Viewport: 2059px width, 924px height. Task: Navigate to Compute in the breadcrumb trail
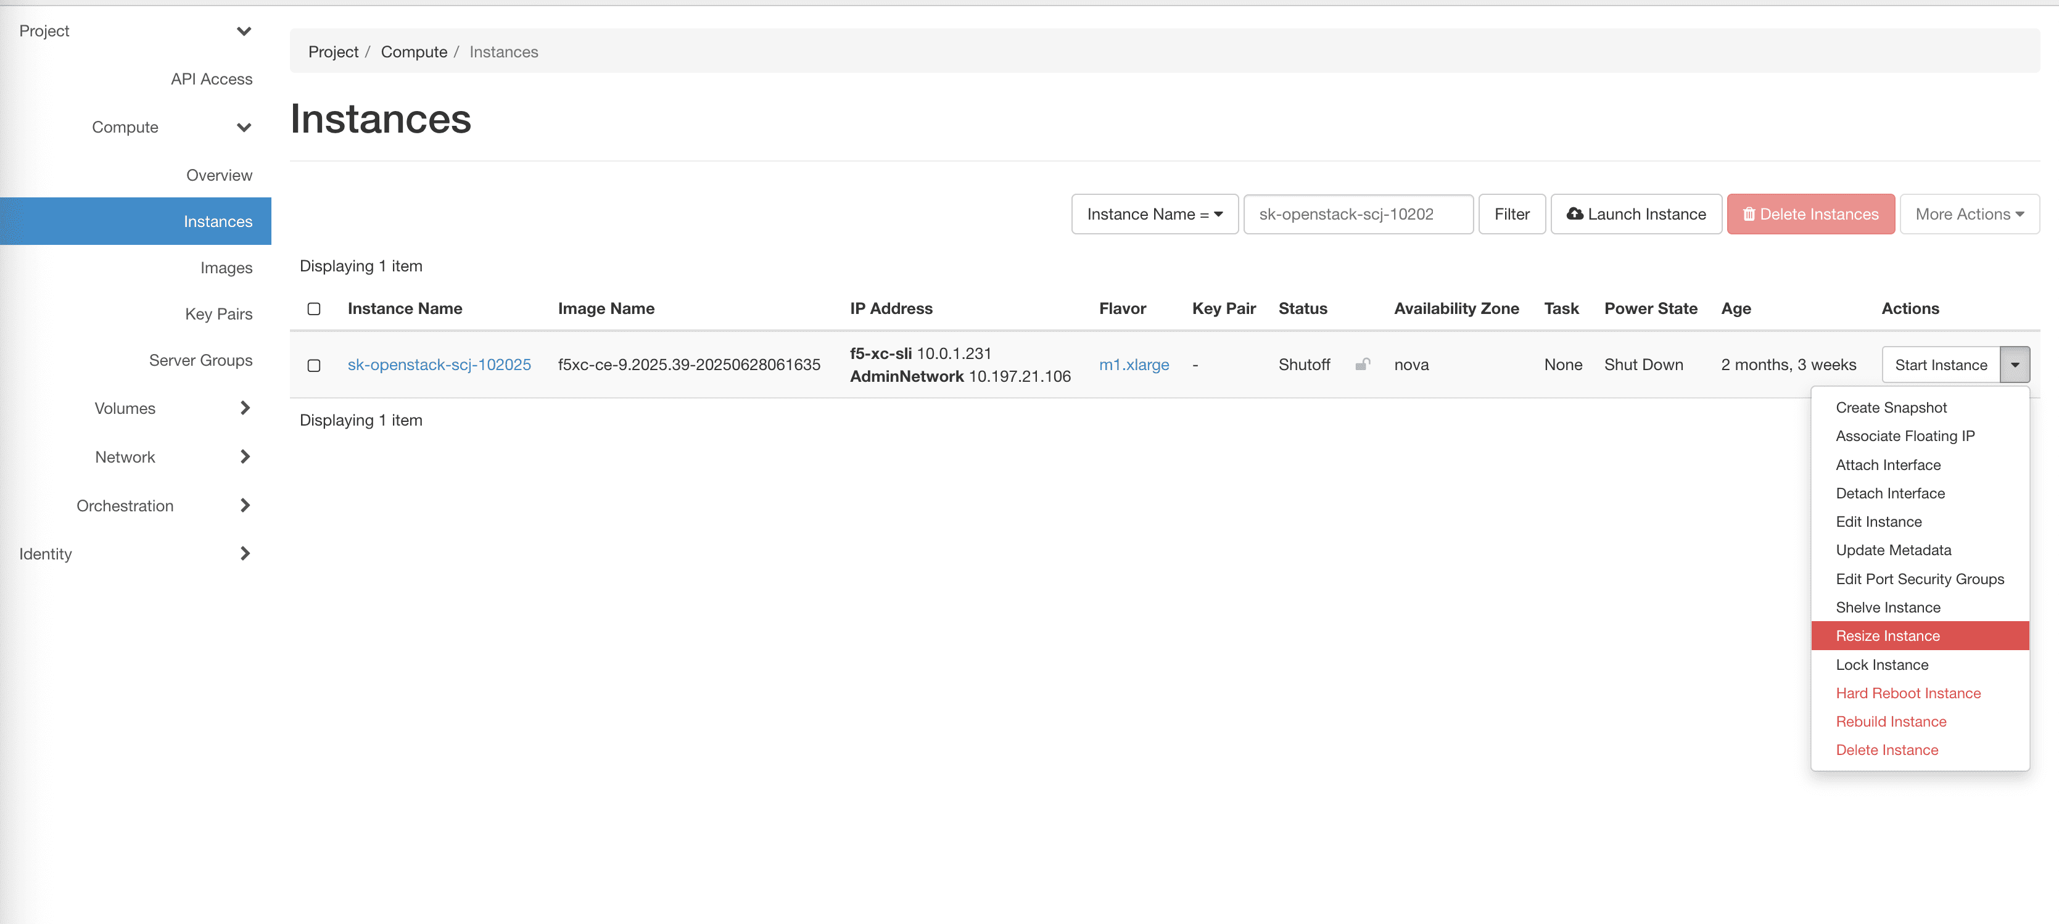coord(414,51)
